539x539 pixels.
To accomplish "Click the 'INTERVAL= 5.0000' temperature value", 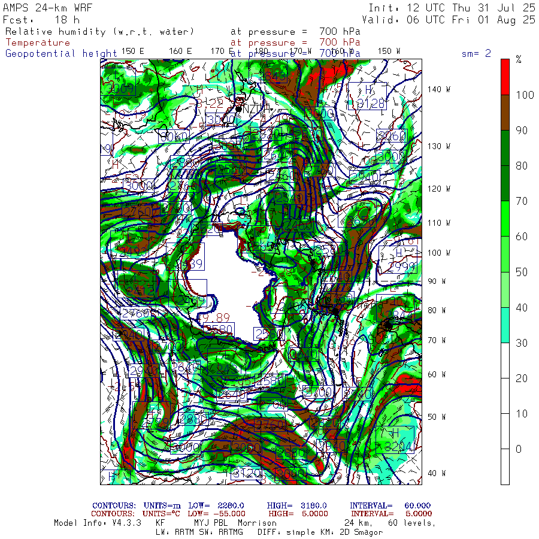I will [392, 514].
